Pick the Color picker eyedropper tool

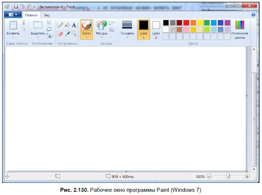(x=67, y=34)
